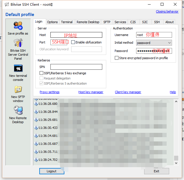This screenshot has width=184, height=180.
Task: Select info icon for log entry 11:36:28.844
Action: 36,112
